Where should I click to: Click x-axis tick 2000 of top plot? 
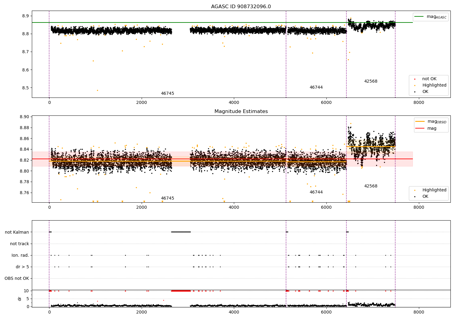point(142,103)
